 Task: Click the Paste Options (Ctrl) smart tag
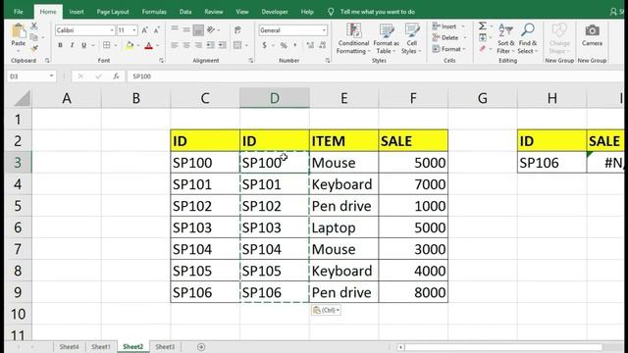point(326,310)
